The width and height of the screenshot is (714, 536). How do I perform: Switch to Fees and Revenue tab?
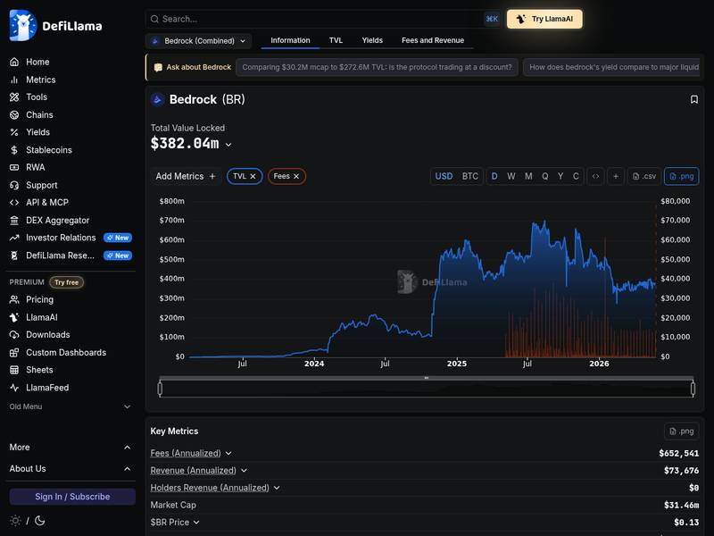coord(433,40)
